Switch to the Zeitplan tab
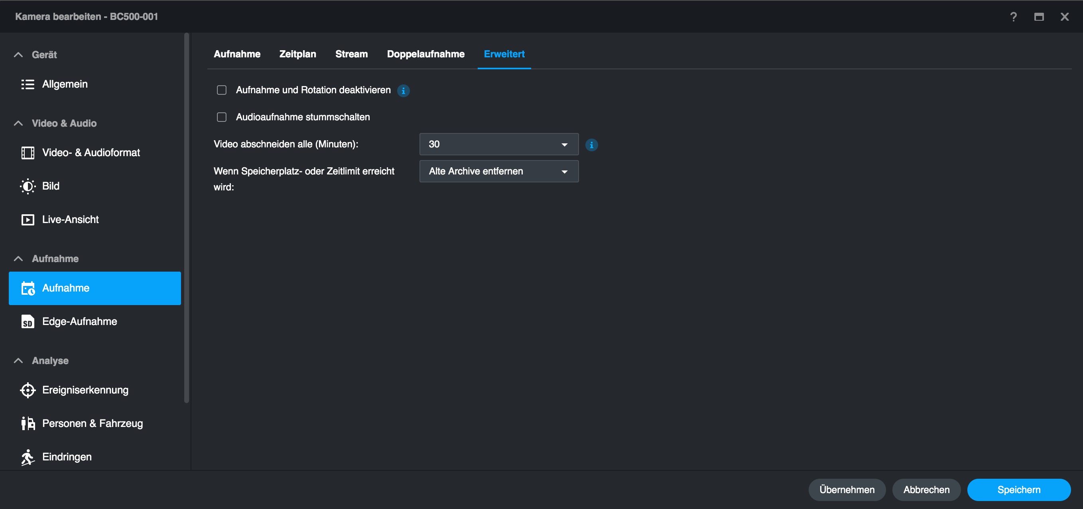 [x=297, y=54]
